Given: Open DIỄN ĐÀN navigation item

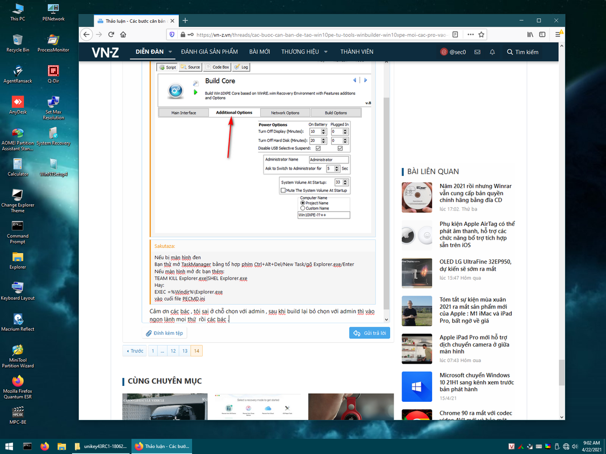Looking at the screenshot, I should click(149, 52).
